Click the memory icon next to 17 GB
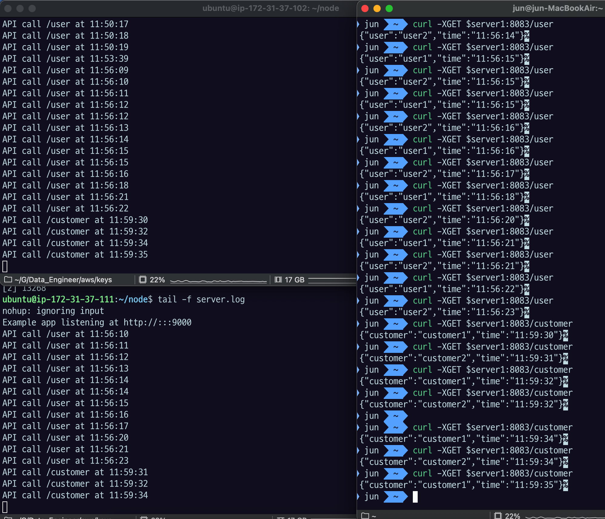Viewport: 605px width, 519px height. coord(278,280)
